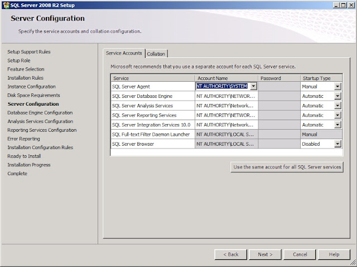357x267 pixels.
Task: Click Database Engine Configuration step
Action: tap(40, 112)
